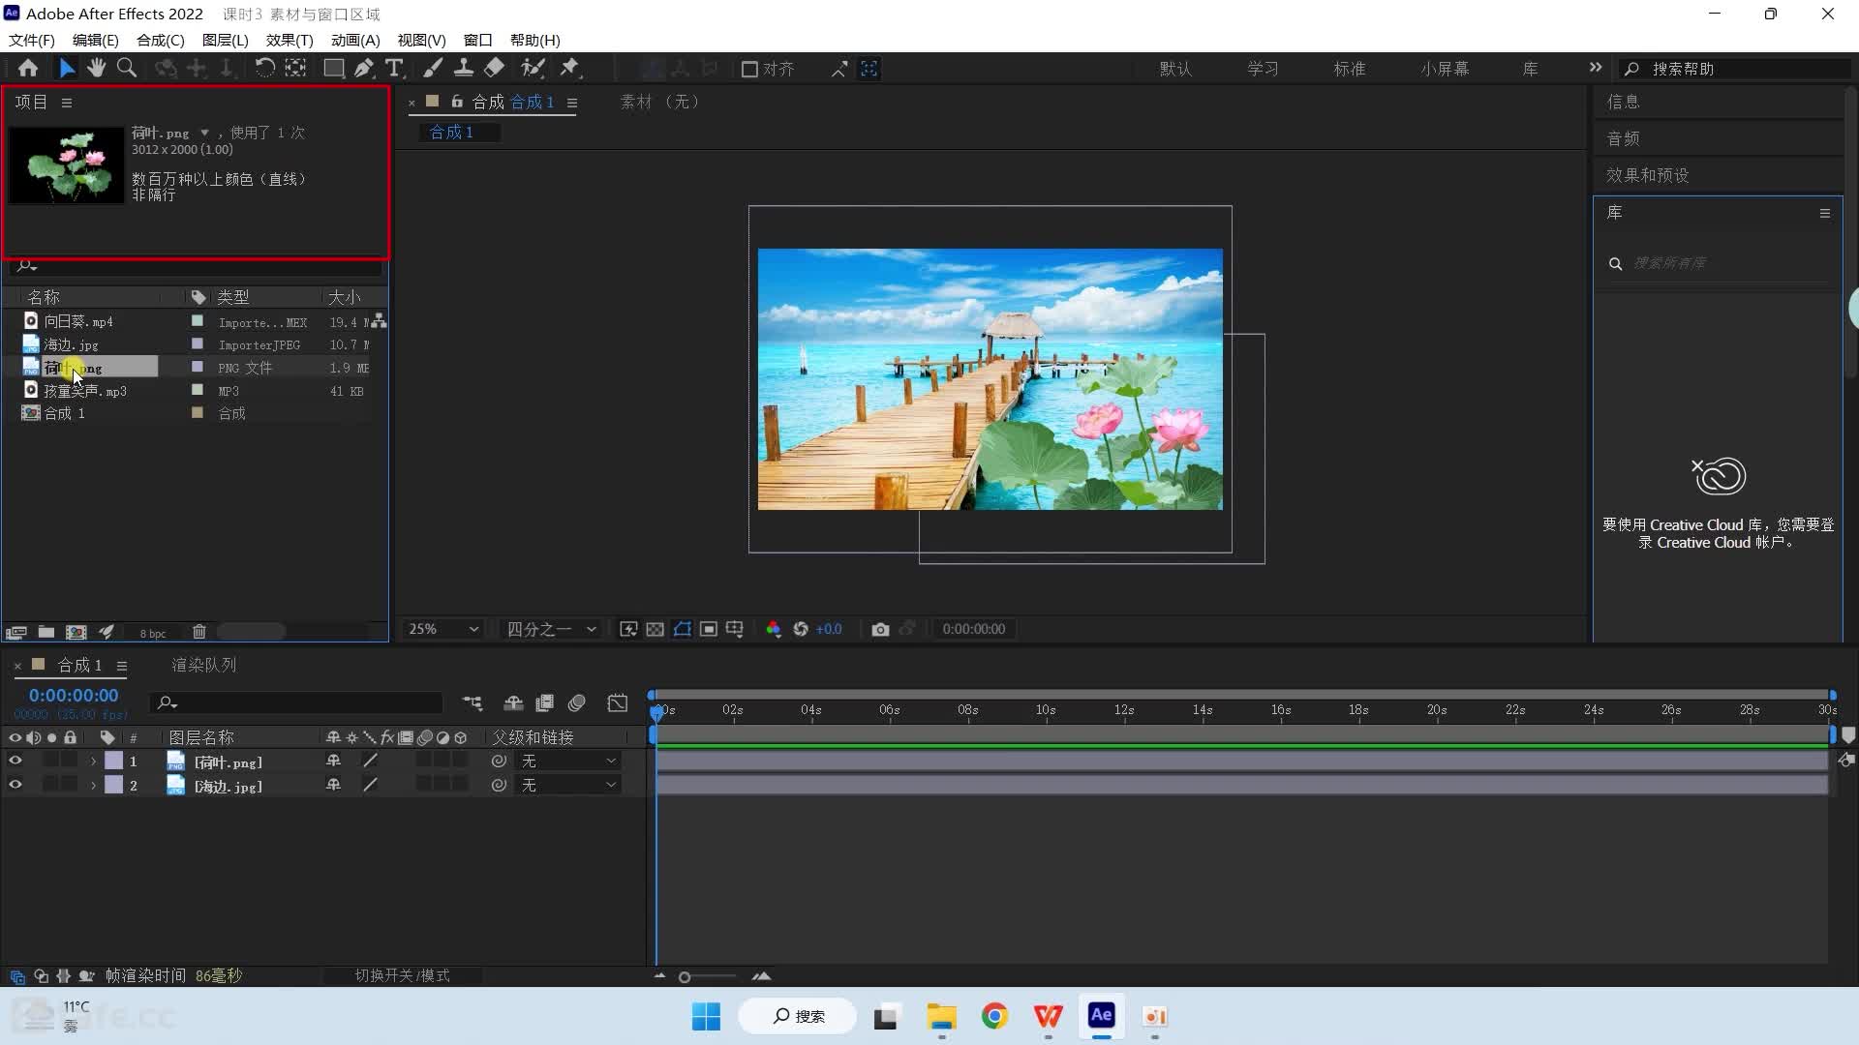Open the 库 panel menu
Image resolution: width=1859 pixels, height=1045 pixels.
tap(1824, 213)
